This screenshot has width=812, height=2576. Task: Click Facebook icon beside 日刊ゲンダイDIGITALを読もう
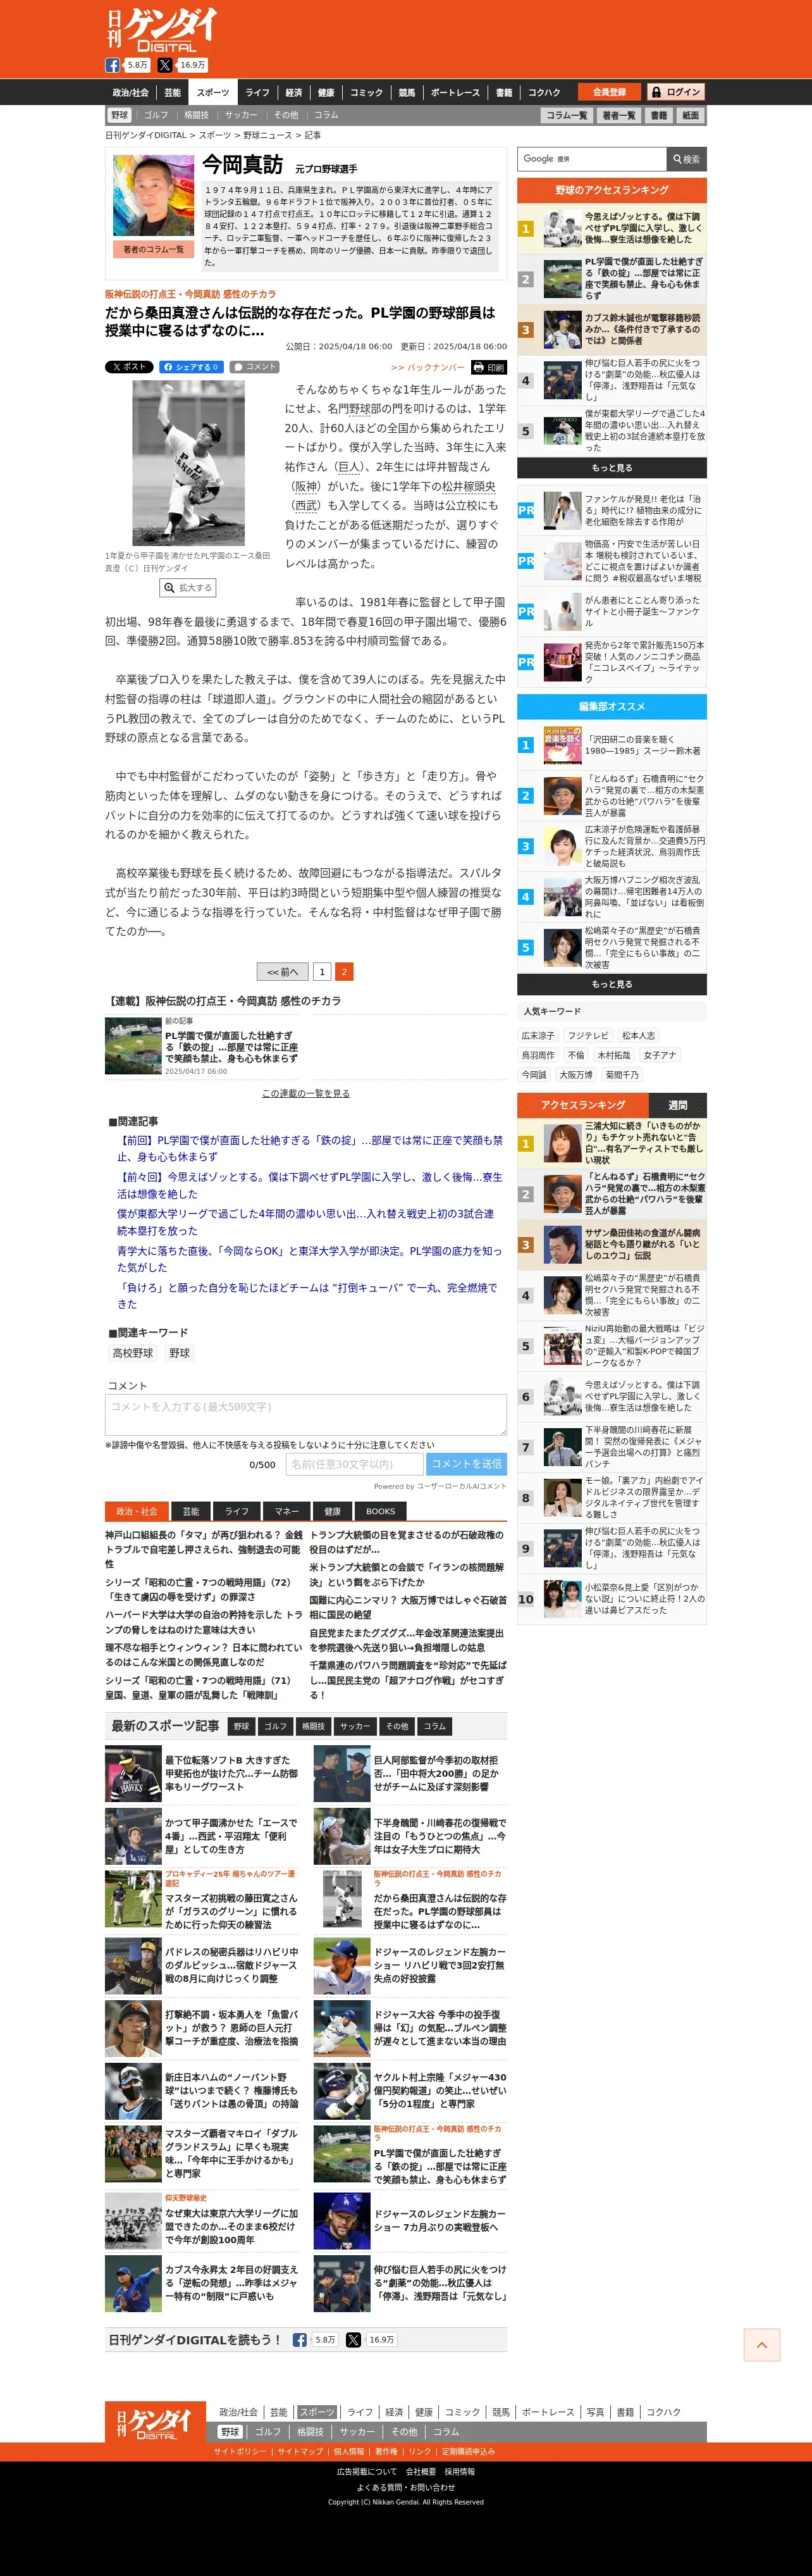(x=300, y=2340)
